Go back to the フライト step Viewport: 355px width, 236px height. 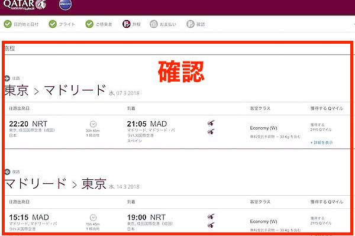click(67, 24)
